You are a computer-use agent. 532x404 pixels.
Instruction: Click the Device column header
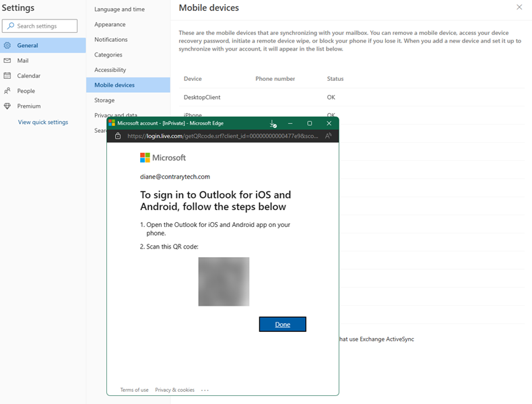point(193,79)
